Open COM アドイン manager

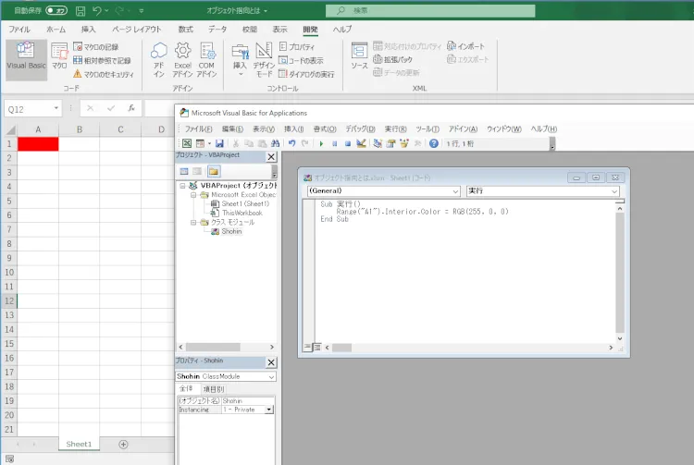tap(206, 60)
